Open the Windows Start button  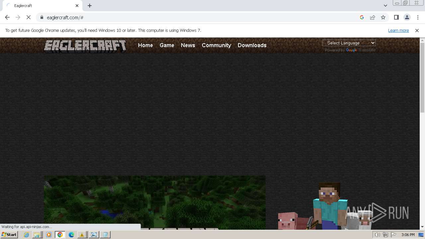click(x=9, y=235)
